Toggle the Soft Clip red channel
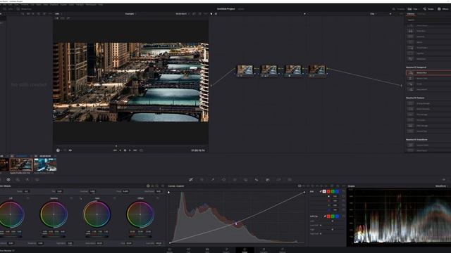 click(x=328, y=216)
